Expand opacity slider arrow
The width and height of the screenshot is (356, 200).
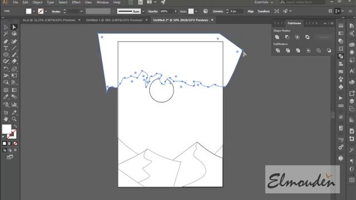[x=176, y=11]
